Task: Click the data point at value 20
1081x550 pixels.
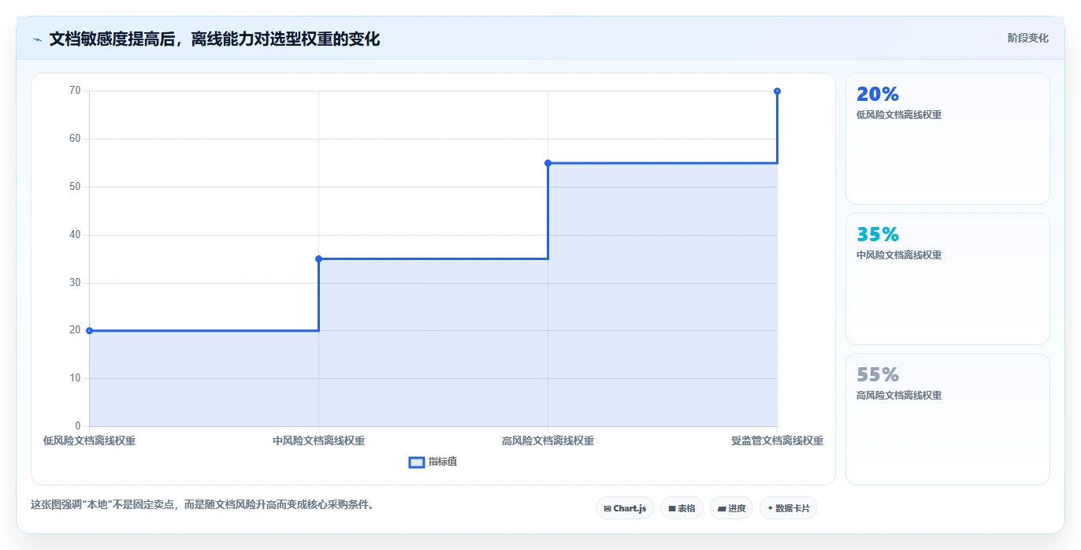Action: (x=89, y=331)
